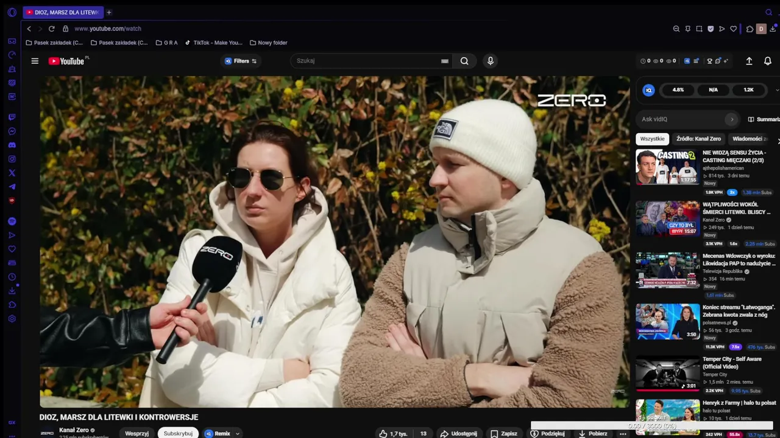Open the Henryk z Farmy video title
This screenshot has width=780, height=438.
point(739,403)
